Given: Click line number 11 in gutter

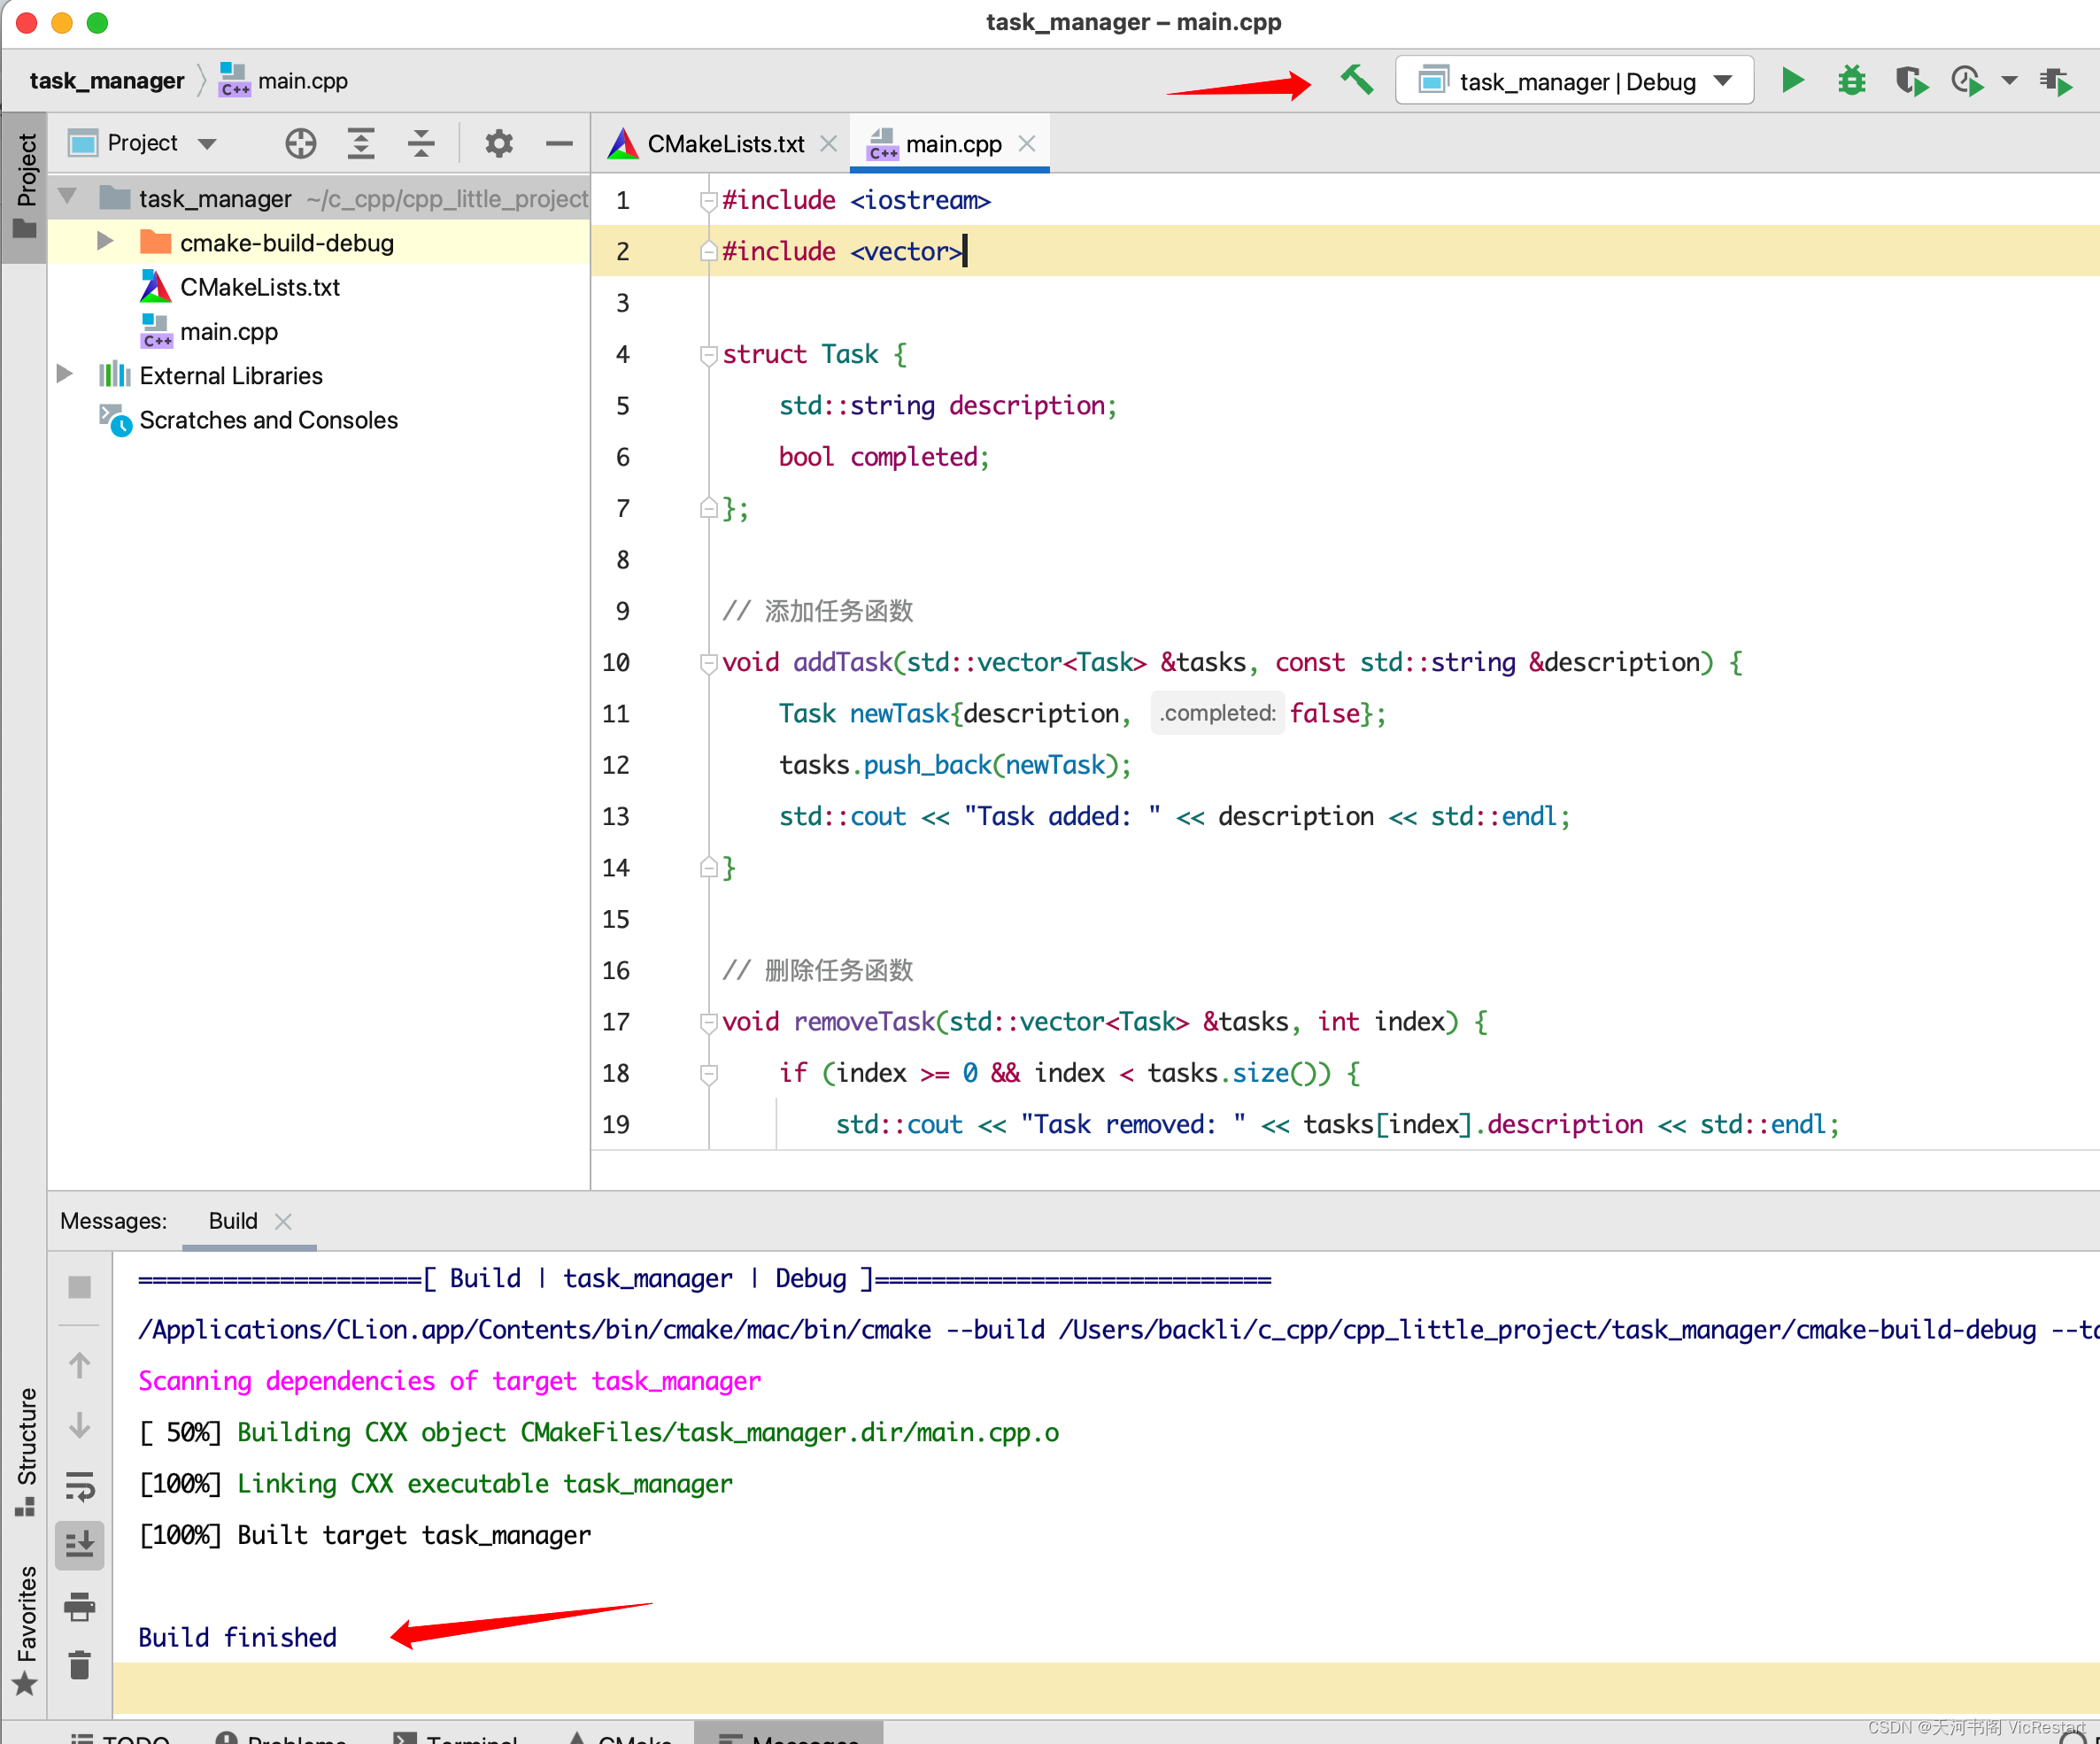Looking at the screenshot, I should tap(616, 713).
